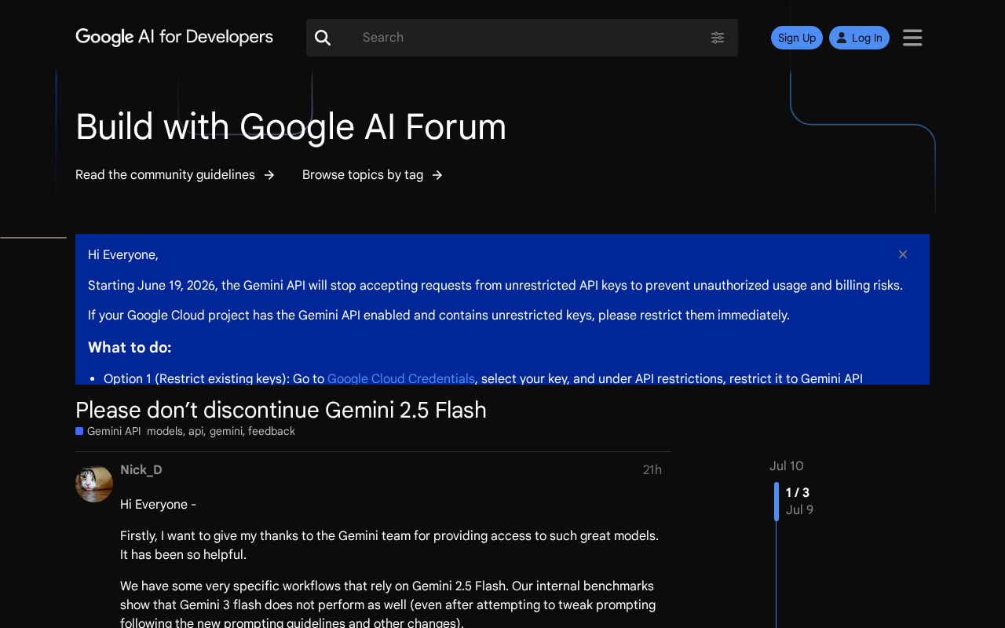Click the Hi Everyone, banner greeting
Viewport: 1005px width, 628px height.
[123, 254]
